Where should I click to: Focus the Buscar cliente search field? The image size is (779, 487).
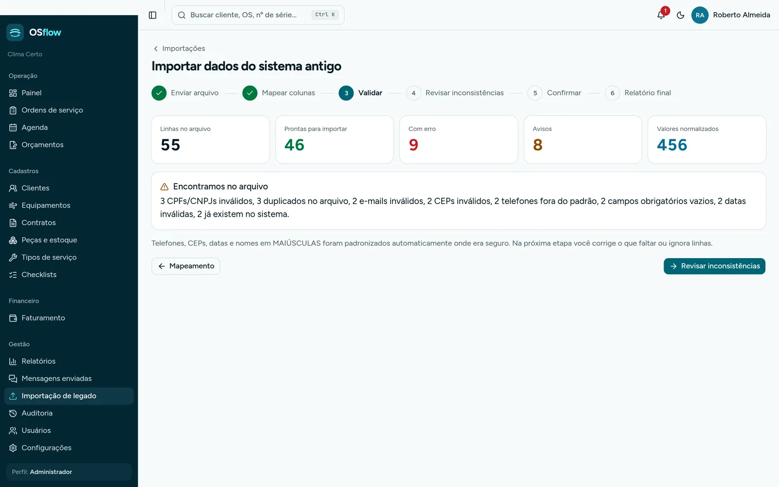[x=258, y=15]
